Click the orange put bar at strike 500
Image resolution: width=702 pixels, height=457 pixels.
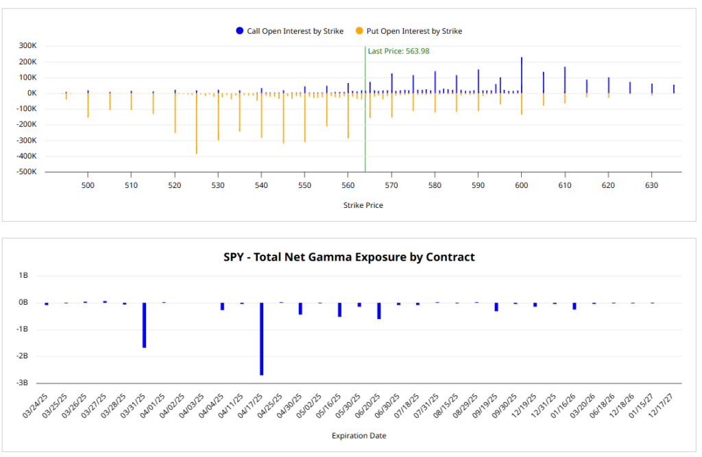[x=88, y=105]
